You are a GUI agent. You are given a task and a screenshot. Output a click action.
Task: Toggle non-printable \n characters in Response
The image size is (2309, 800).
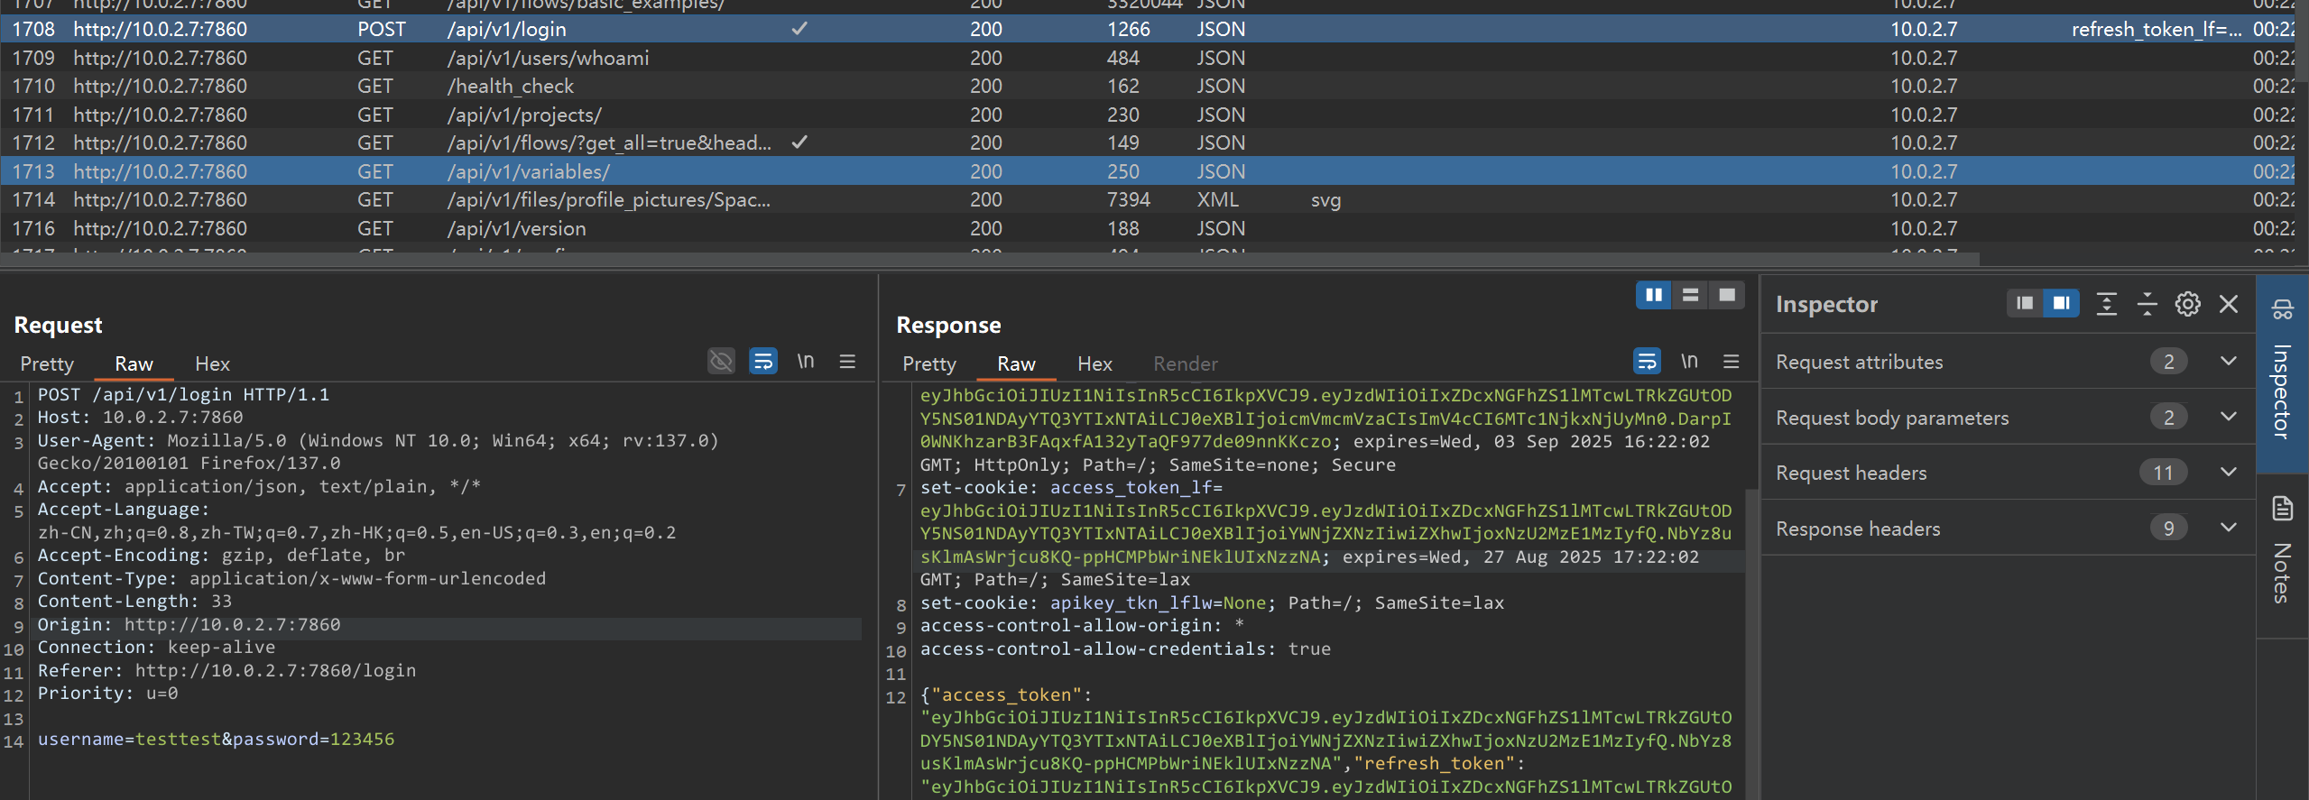pos(1689,362)
